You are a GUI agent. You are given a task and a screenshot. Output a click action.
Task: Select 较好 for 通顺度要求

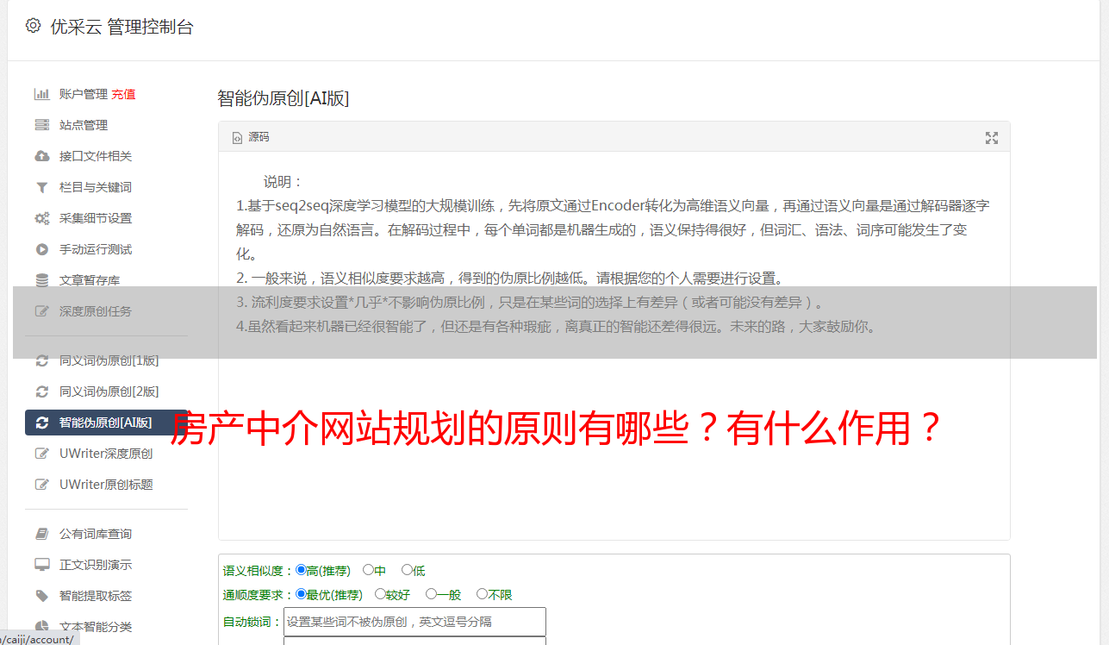pos(380,594)
